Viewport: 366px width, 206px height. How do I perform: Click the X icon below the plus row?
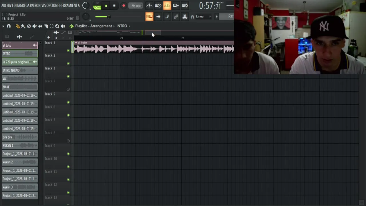56,38
